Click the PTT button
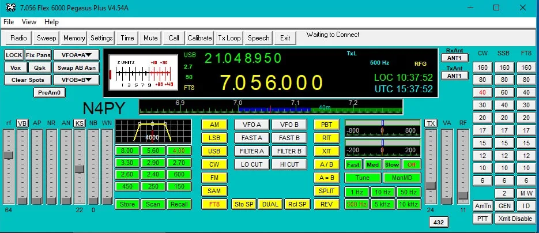Image resolution: width=539 pixels, height=233 pixels. (x=483, y=219)
